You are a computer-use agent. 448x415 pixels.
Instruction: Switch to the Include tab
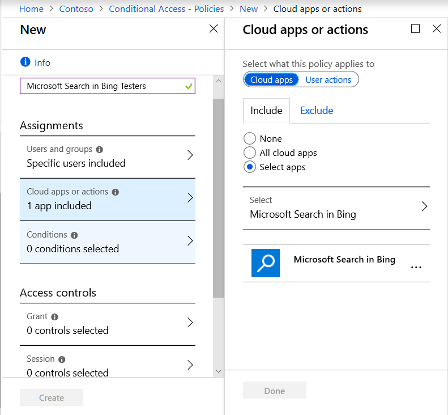pos(266,111)
